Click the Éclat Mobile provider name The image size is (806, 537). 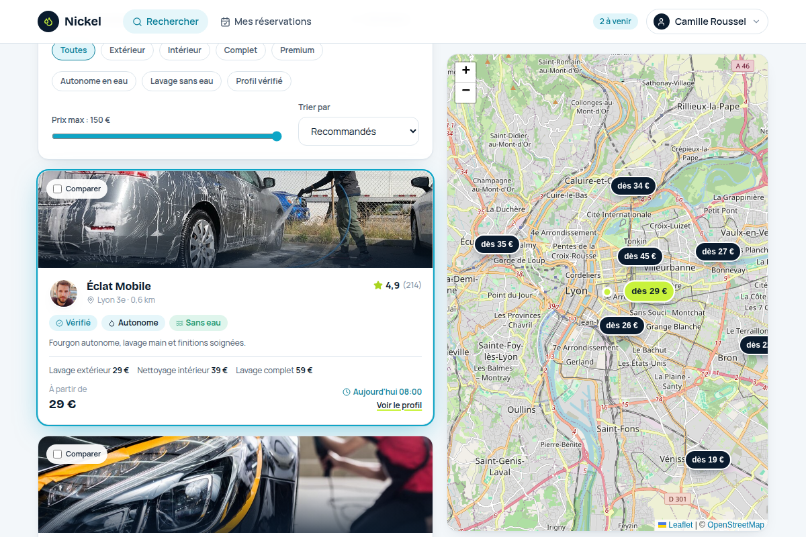pos(119,286)
